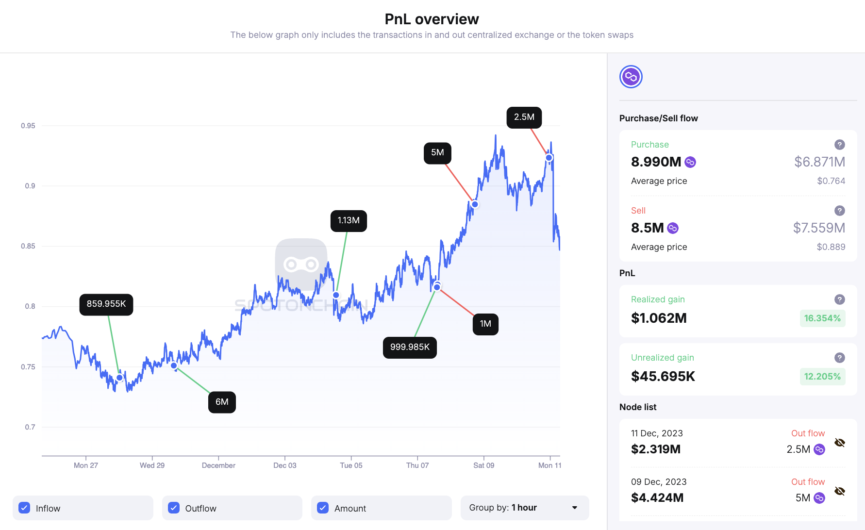Uncheck the Inflow checkbox

click(x=24, y=508)
